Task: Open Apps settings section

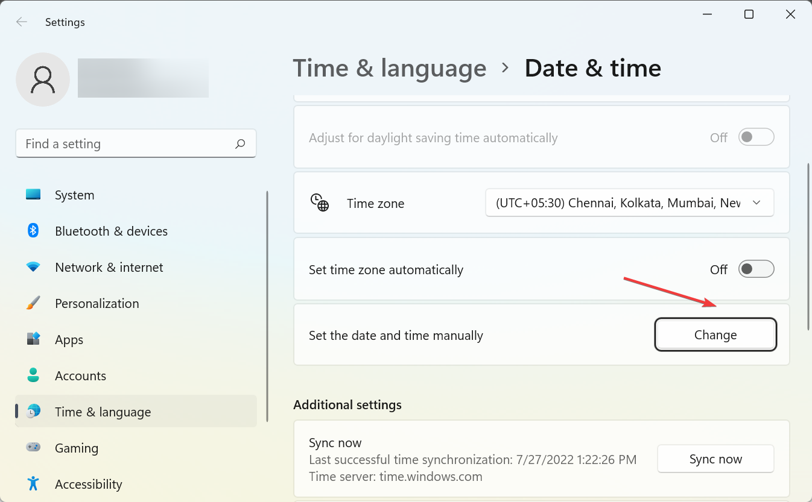Action: tap(136, 339)
